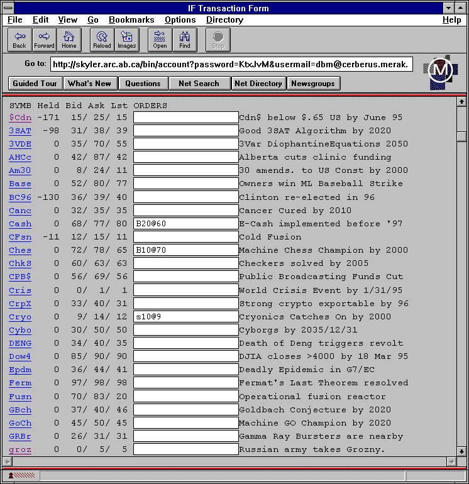The width and height of the screenshot is (469, 484).
Task: Open a location with Open icon
Action: tap(160, 40)
